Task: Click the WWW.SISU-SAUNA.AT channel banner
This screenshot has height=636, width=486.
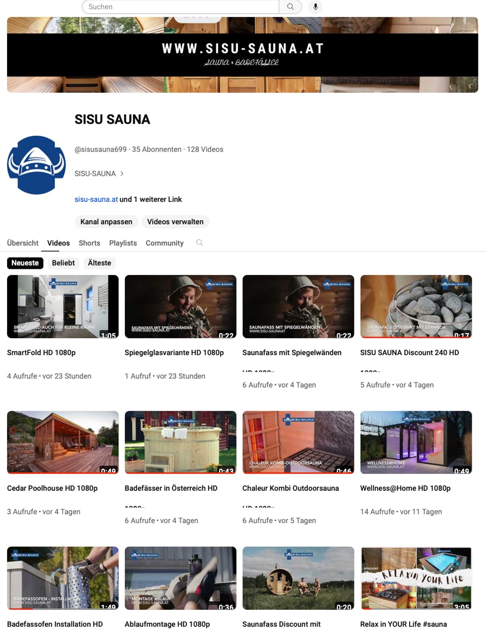Action: (242, 55)
